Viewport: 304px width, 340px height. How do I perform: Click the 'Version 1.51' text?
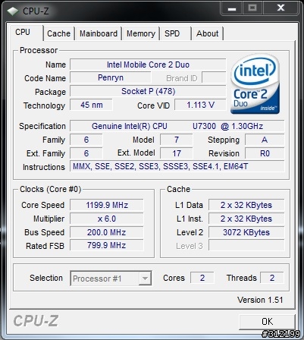click(260, 300)
